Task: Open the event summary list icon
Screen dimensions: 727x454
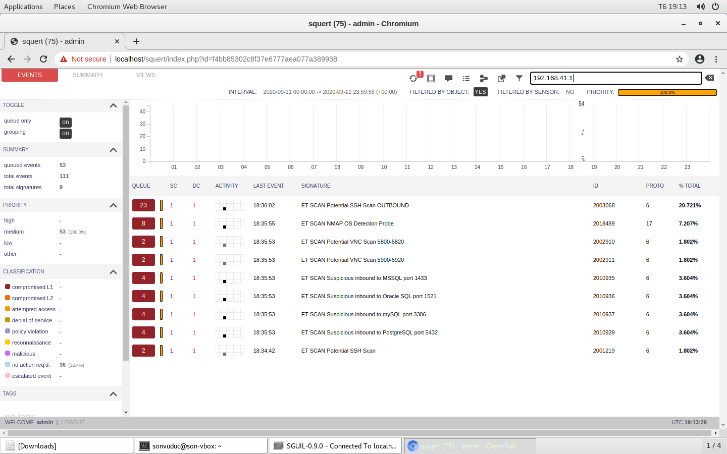Action: click(x=466, y=78)
